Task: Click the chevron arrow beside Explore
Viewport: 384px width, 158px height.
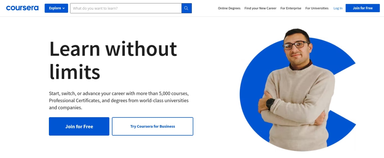Action: click(64, 8)
